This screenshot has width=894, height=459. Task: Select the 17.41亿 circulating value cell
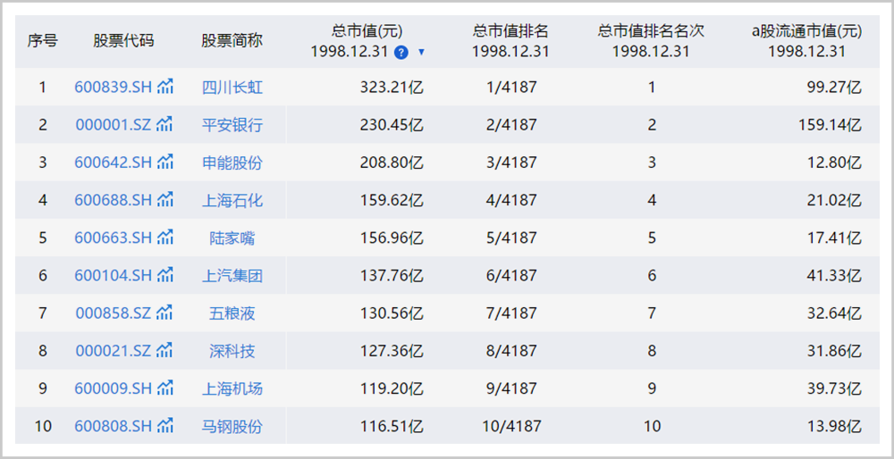pyautogui.click(x=834, y=238)
